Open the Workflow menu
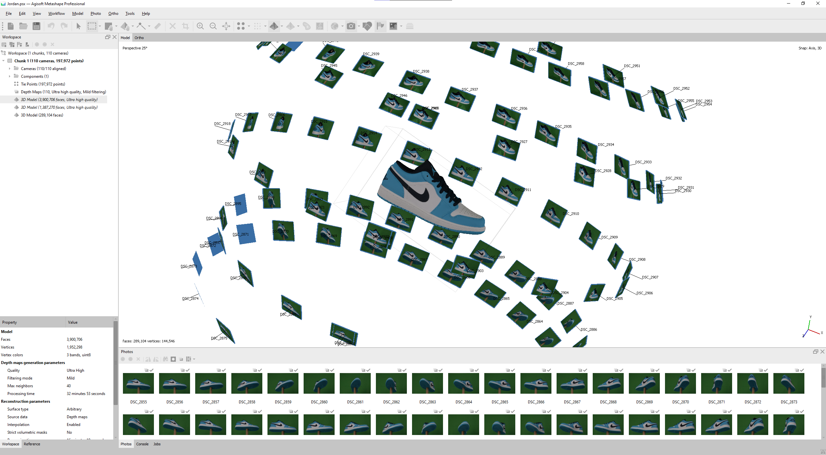Screen dimensions: 826x455 (x=56, y=14)
